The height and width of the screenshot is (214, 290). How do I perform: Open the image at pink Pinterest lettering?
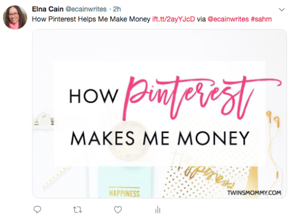(201, 98)
